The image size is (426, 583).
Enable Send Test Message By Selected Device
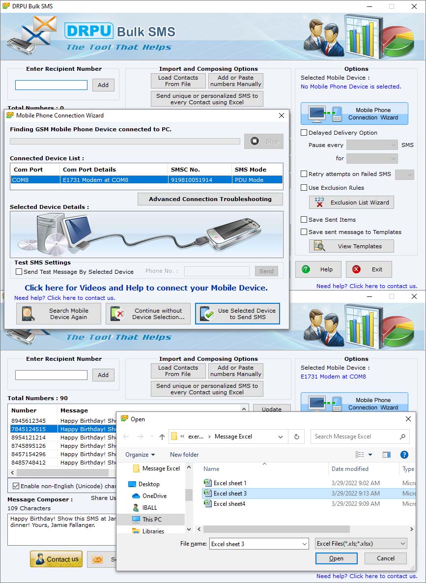(19, 272)
